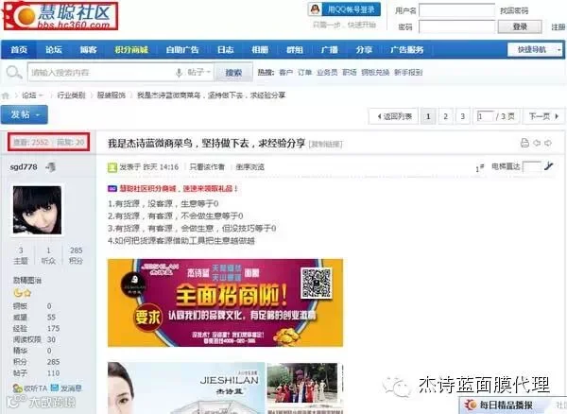
Task: Focus the 密码 password input field
Action: tap(456, 26)
